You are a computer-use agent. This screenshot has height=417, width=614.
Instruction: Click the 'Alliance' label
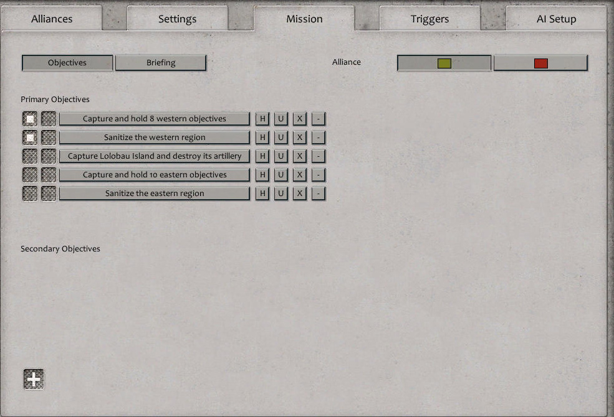click(346, 62)
